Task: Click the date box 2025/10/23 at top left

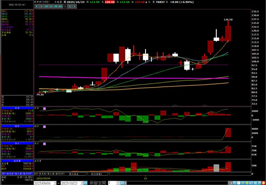Action: [17, 5]
